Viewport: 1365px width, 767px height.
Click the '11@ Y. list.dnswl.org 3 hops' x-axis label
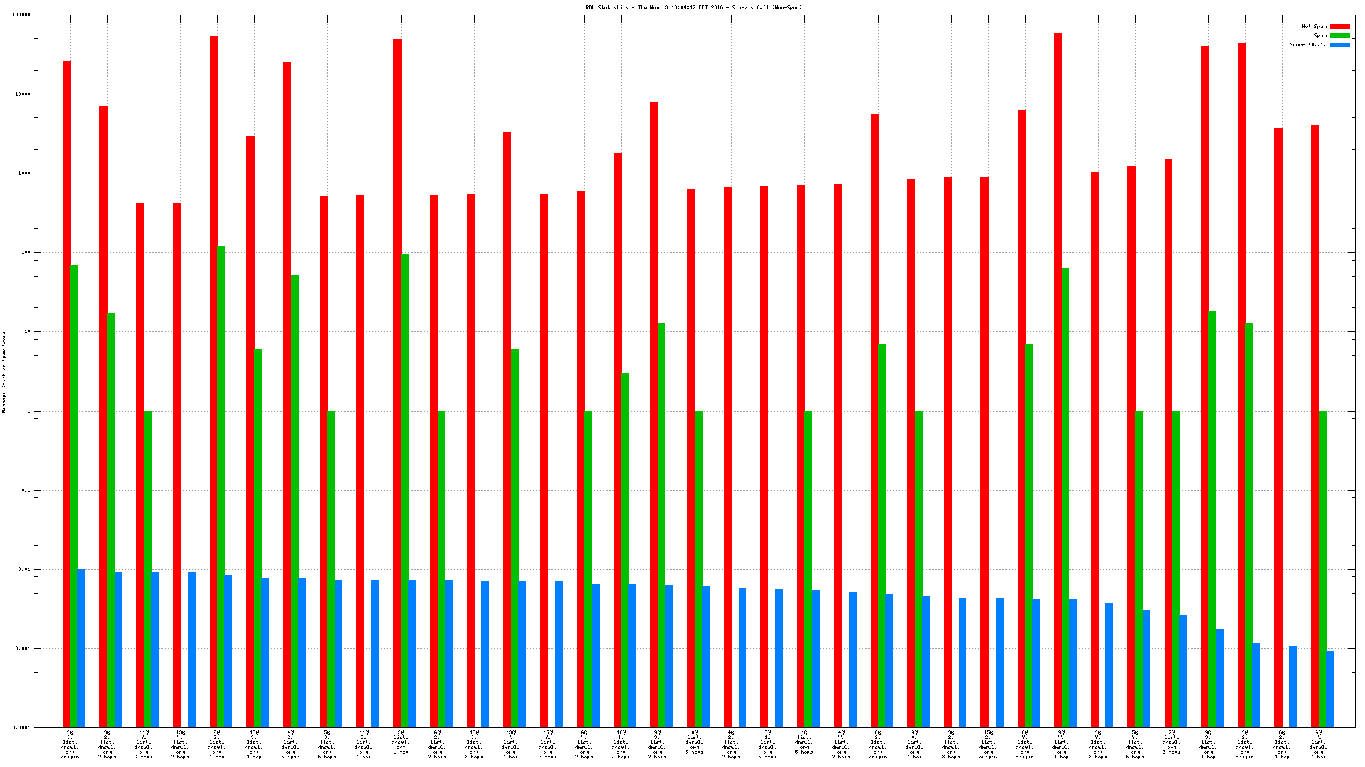point(144,744)
